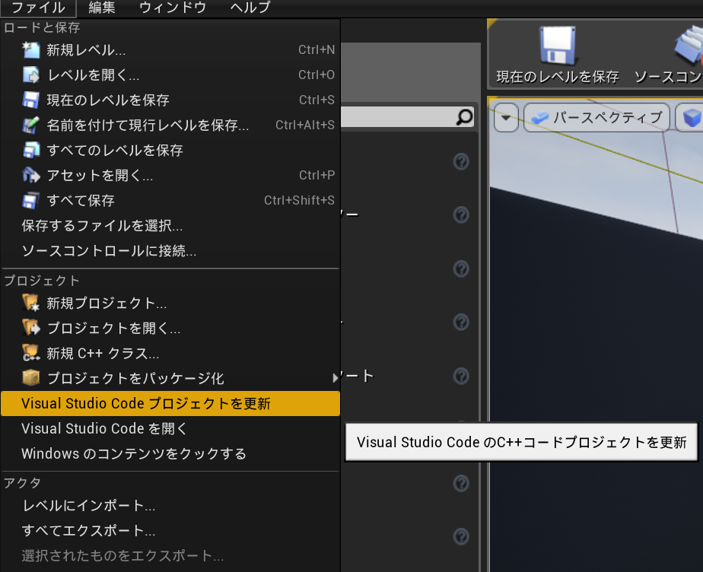Choose Visual Studio Code を開く
The height and width of the screenshot is (572, 703).
[170, 428]
